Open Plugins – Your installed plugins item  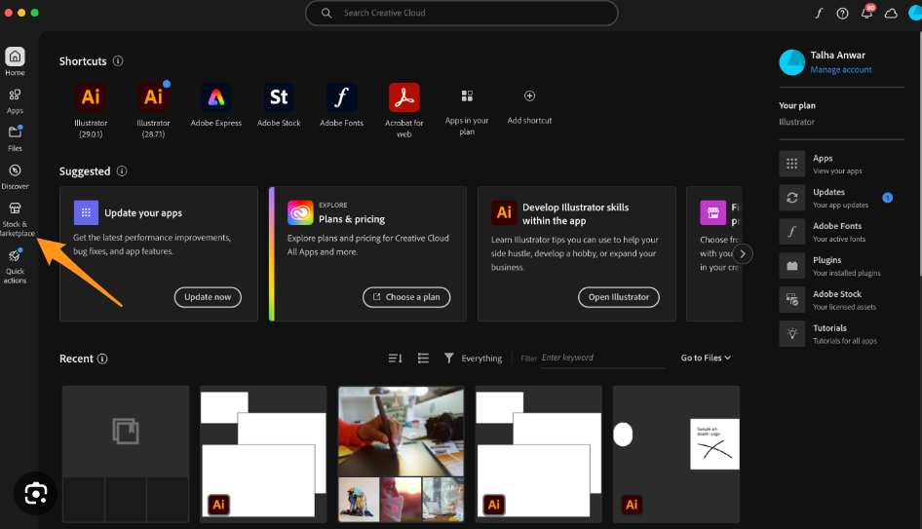(841, 266)
